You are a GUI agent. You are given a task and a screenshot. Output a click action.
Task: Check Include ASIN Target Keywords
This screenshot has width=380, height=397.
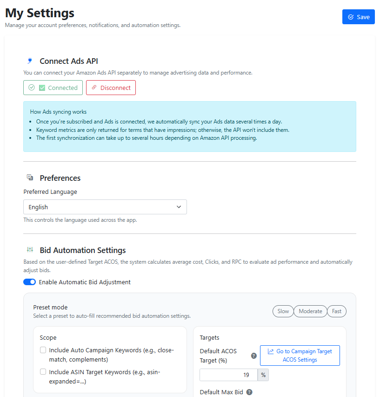coord(43,372)
